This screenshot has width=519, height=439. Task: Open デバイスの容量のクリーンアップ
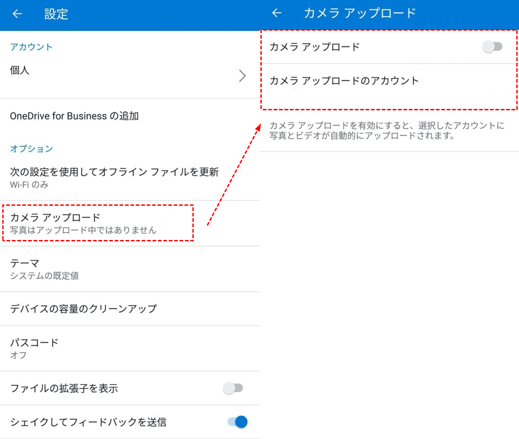click(x=130, y=309)
